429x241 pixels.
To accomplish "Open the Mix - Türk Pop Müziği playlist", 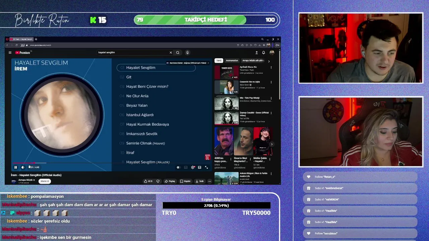I will point(226,103).
